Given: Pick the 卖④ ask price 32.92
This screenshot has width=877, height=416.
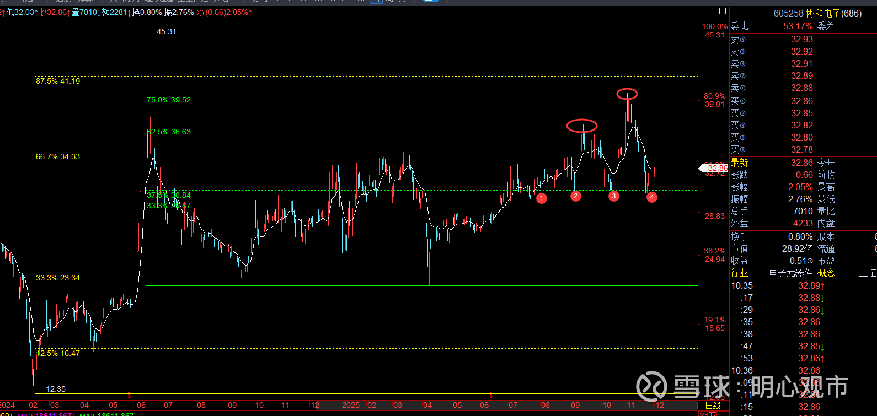Looking at the screenshot, I should [x=802, y=52].
